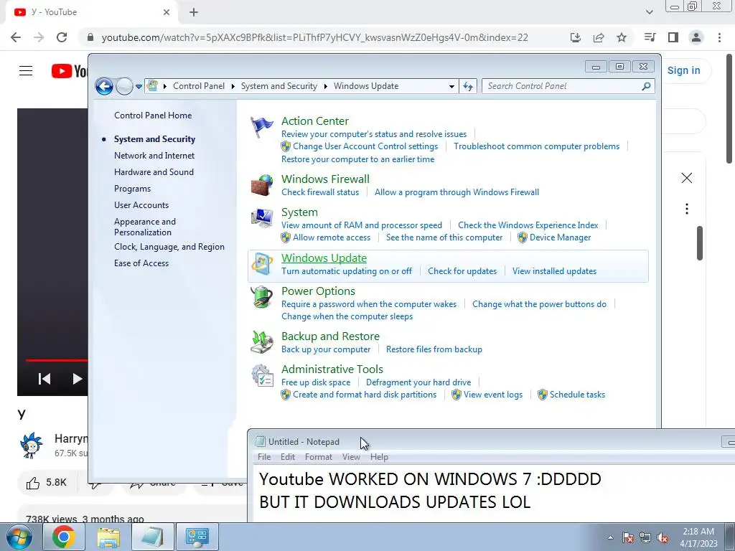This screenshot has height=551, width=735.
Task: Refresh the Control Panel address bar
Action: click(468, 86)
